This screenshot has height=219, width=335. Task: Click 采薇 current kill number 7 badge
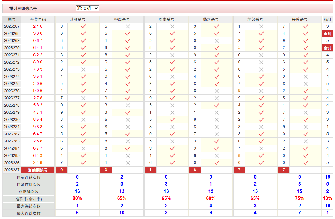tap(284, 170)
